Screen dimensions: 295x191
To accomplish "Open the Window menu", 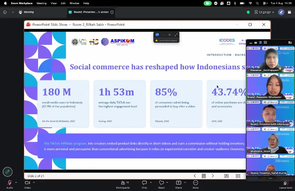I will coord(74,3).
